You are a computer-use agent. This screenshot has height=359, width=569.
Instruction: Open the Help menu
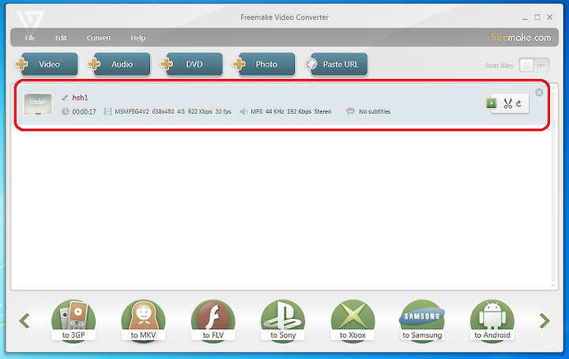tap(138, 38)
